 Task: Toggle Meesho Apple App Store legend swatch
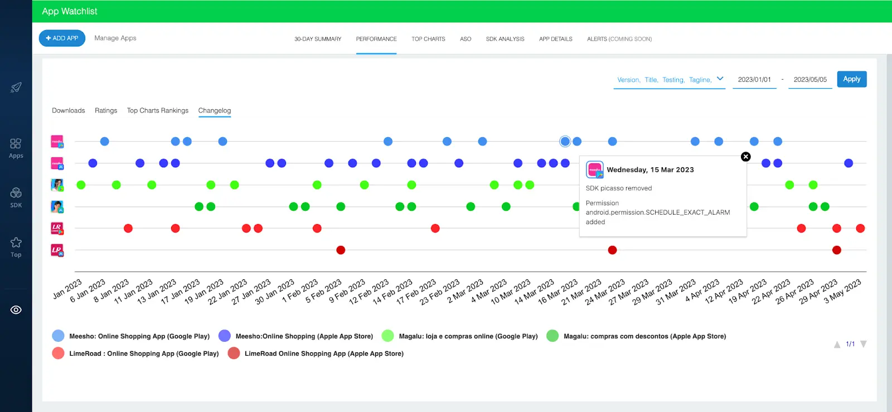(x=225, y=336)
